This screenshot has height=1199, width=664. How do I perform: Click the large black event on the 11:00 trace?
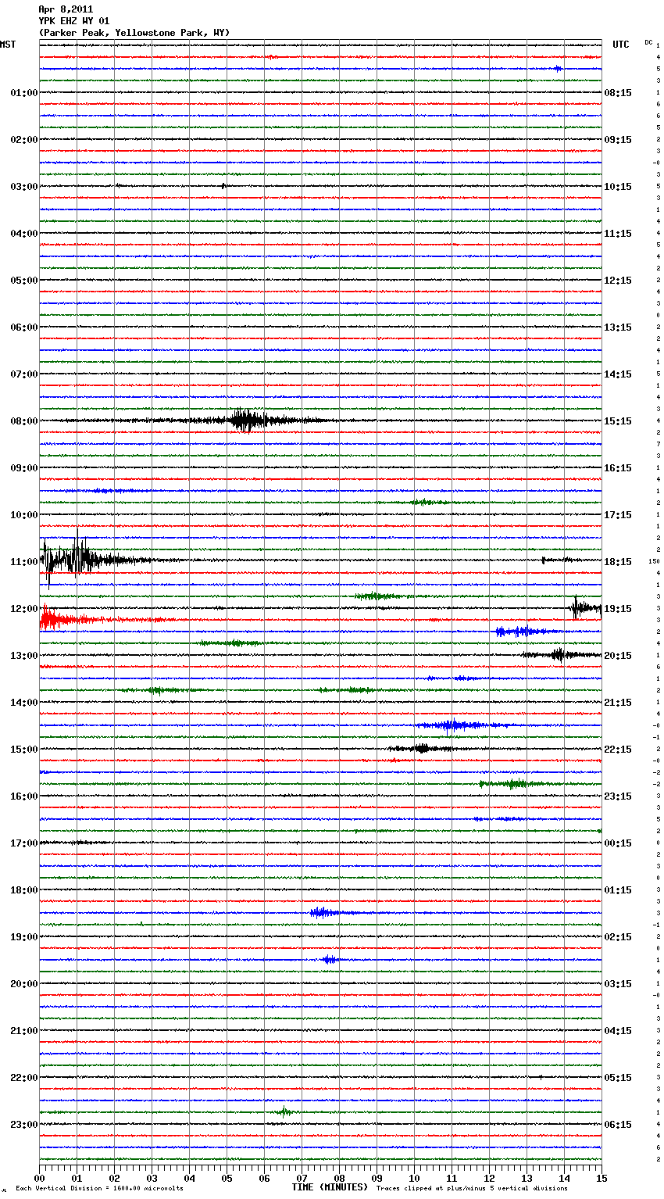[x=78, y=560]
